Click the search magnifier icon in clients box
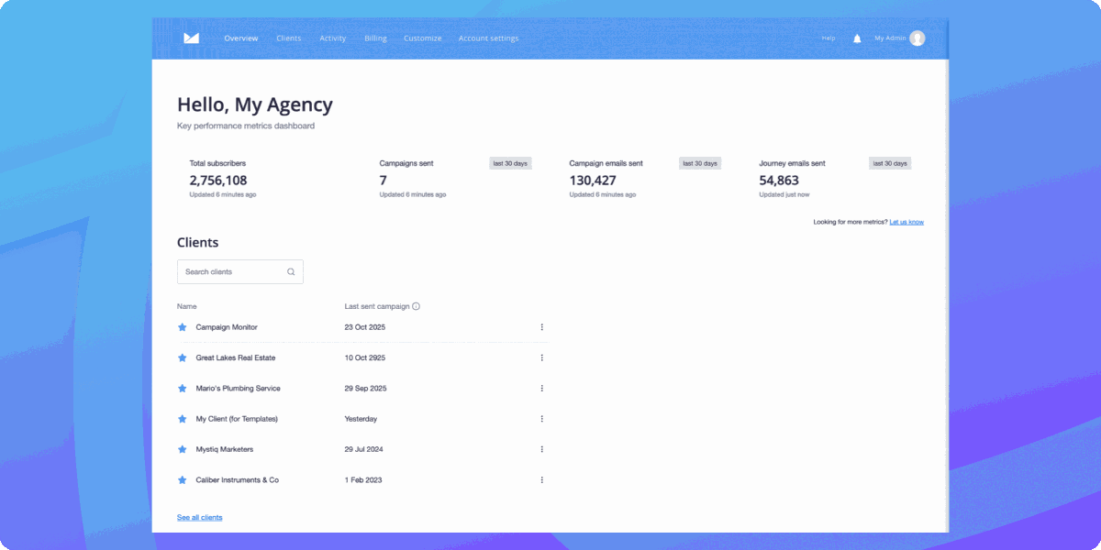 291,272
